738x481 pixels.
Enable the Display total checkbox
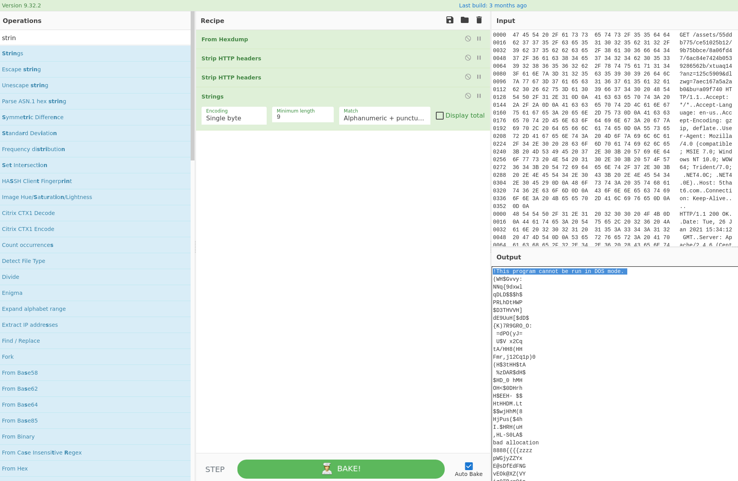[x=439, y=116]
